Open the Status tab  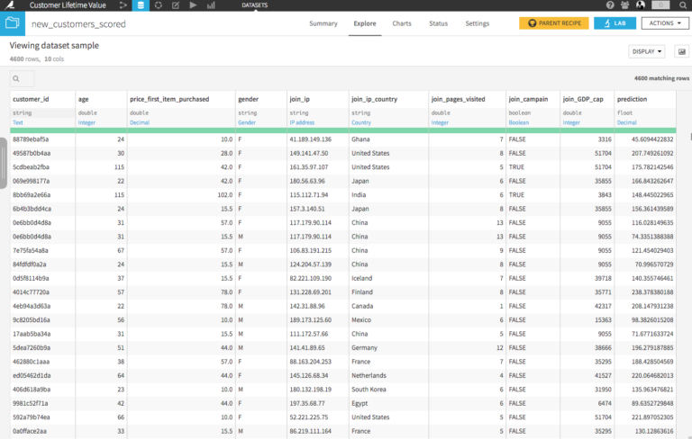pos(438,23)
